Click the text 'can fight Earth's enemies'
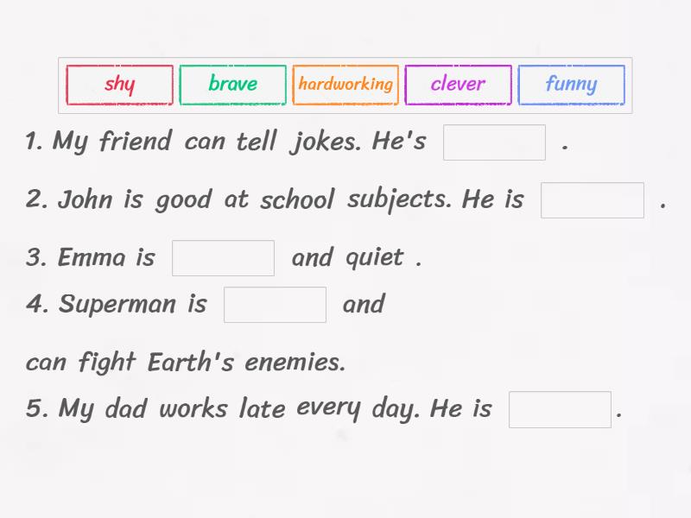 click(x=185, y=362)
